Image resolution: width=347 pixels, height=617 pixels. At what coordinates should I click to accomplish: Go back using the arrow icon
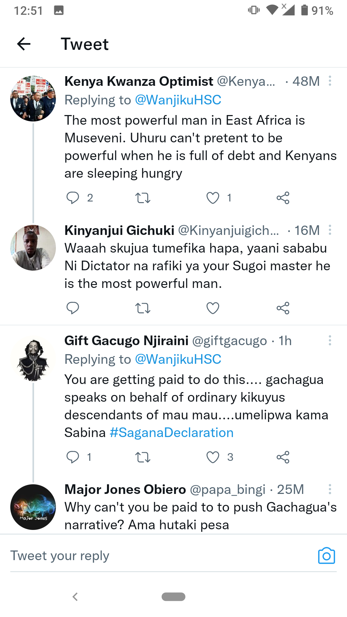[x=24, y=44]
